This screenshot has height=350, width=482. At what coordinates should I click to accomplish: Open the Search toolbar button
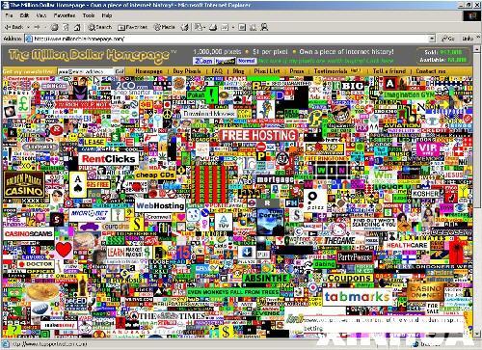pos(100,27)
